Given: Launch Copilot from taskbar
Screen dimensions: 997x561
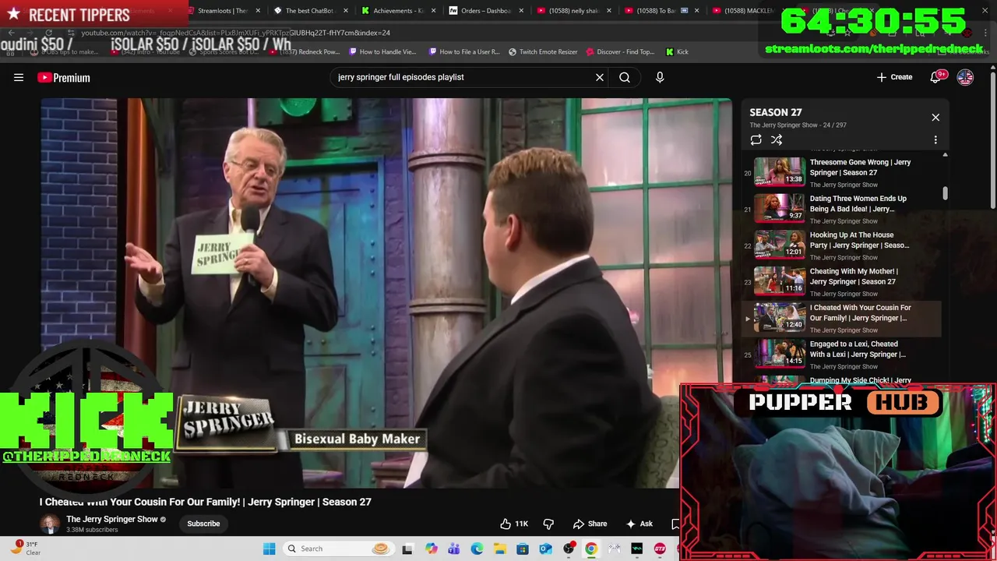Looking at the screenshot, I should 431,549.
